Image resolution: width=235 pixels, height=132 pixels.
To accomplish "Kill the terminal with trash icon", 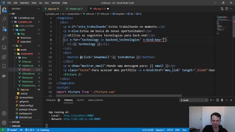I will [222, 100].
